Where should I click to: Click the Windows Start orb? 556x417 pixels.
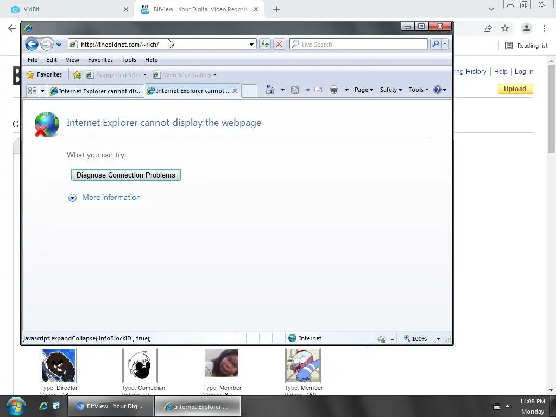click(16, 406)
